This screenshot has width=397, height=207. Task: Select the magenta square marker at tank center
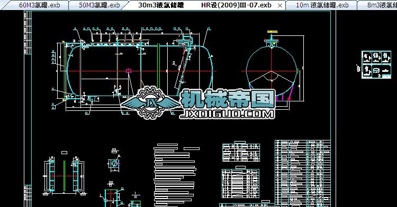pos(129,71)
